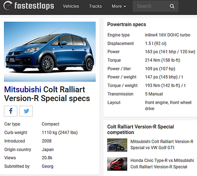Select power value 163 ps
Image resolution: width=197 pixels, height=176 pixels.
[x=170, y=51]
